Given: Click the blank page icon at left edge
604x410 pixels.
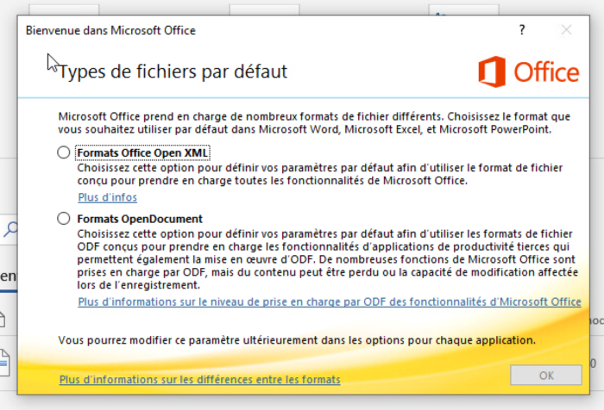Looking at the screenshot, I should (x=3, y=320).
